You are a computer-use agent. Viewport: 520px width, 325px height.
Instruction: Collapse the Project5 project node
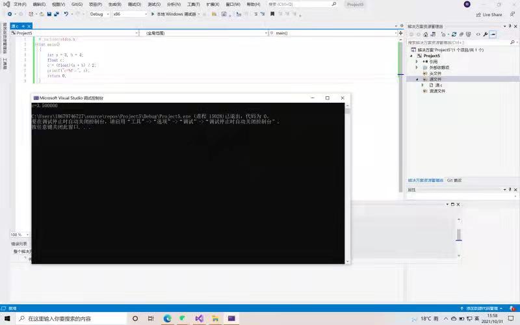click(x=411, y=56)
